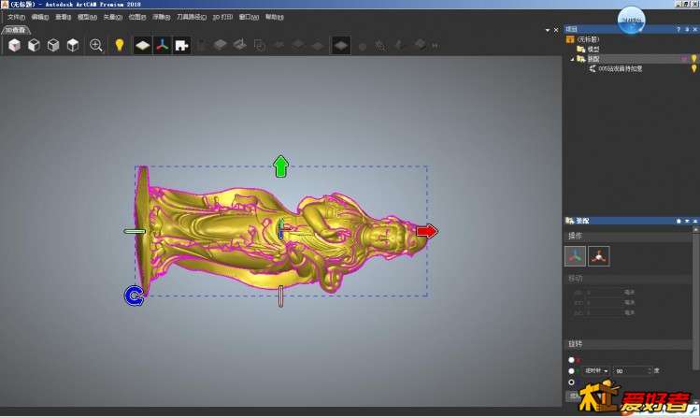Select the 006 Guanyin mesh tree item
This screenshot has width=700, height=418.
(x=620, y=69)
